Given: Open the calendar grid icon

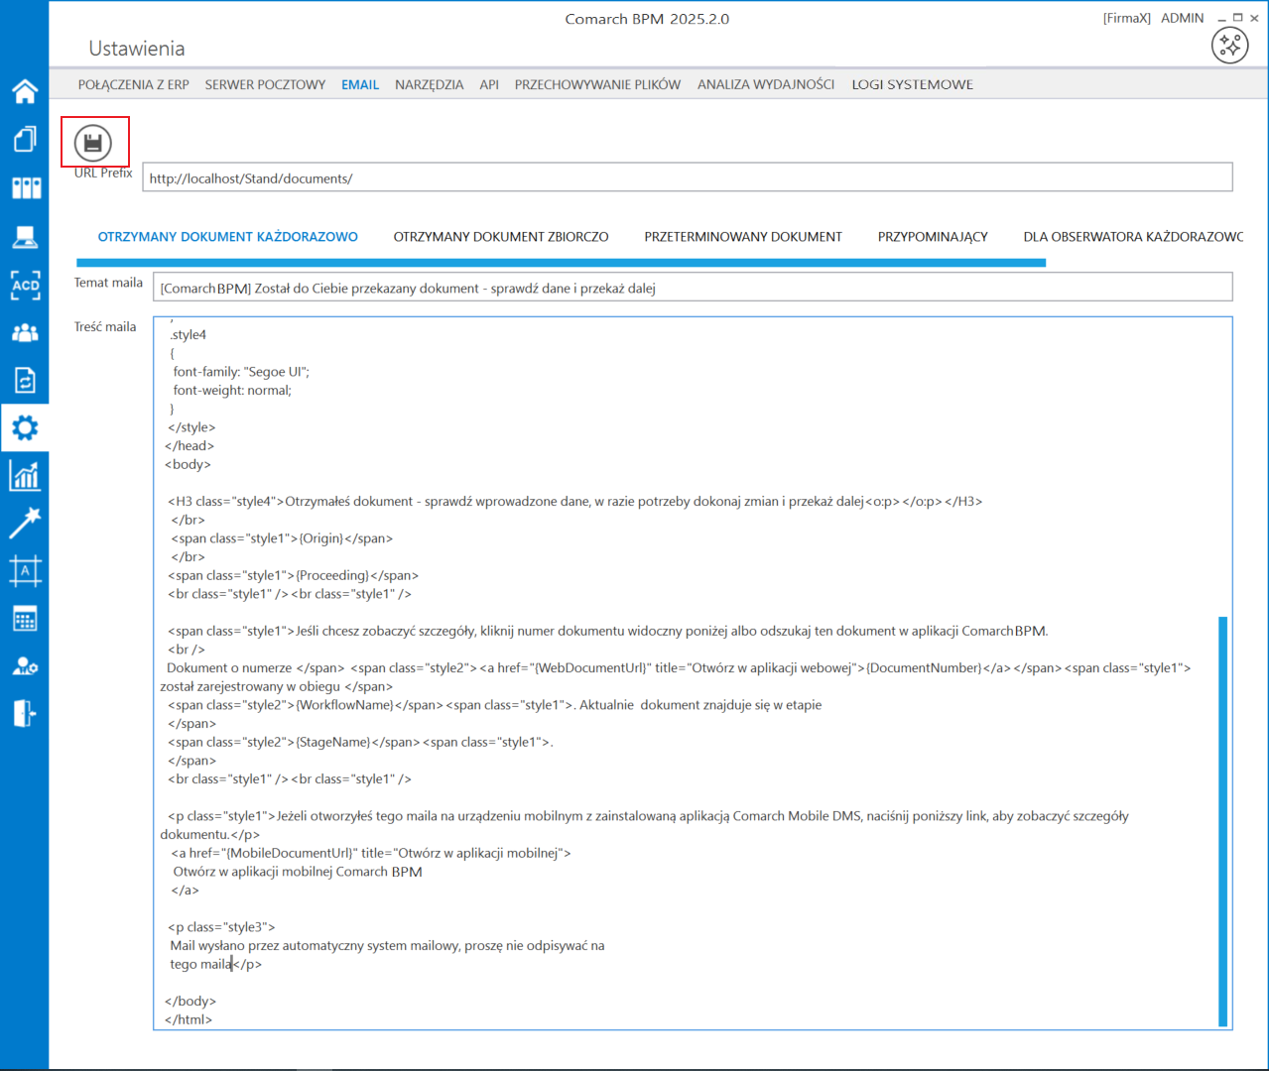Looking at the screenshot, I should [x=25, y=619].
